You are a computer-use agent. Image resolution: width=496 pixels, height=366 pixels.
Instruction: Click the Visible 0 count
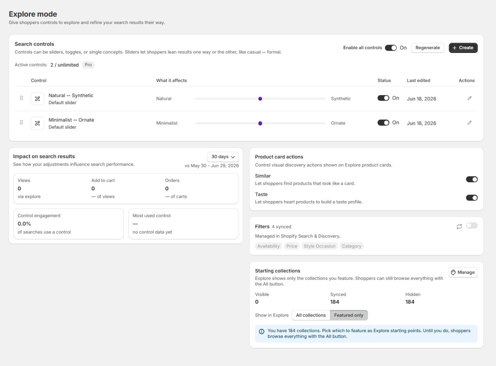[257, 302]
